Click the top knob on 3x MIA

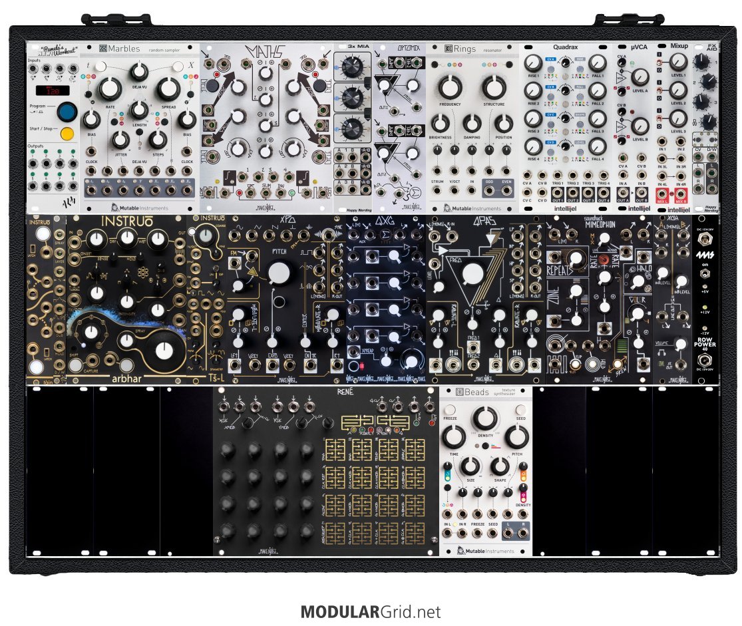click(352, 67)
